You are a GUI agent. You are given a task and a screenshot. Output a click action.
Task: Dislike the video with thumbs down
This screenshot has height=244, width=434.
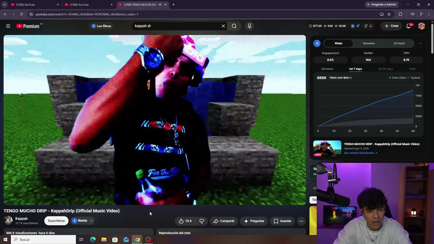[x=202, y=221]
